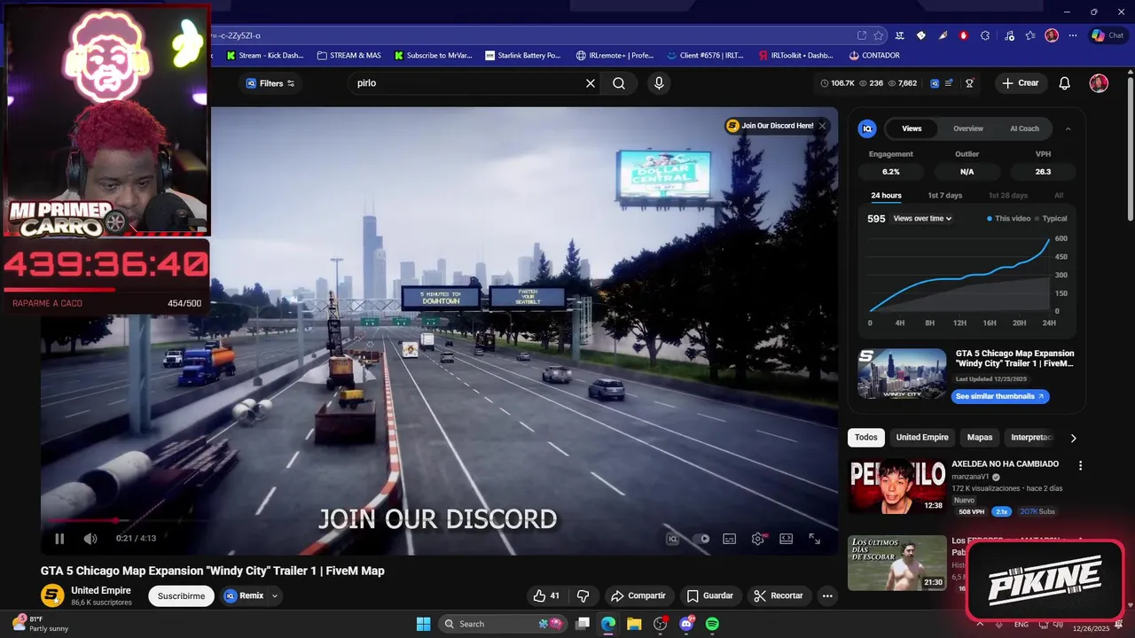The image size is (1135, 638).
Task: Mute the video volume speaker icon
Action: click(90, 538)
